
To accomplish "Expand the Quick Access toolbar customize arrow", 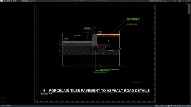I will [x=35, y=1].
